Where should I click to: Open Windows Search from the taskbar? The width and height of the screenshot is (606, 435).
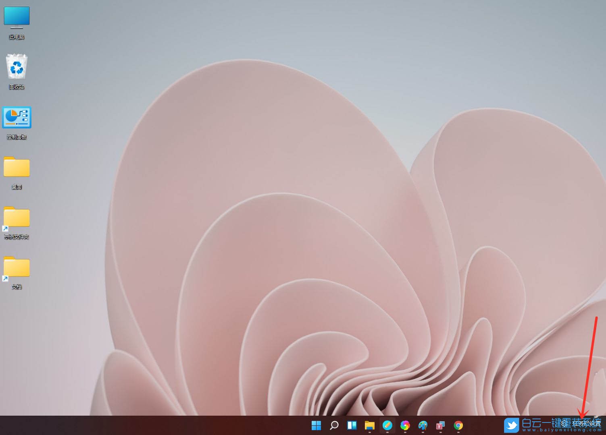pos(335,425)
